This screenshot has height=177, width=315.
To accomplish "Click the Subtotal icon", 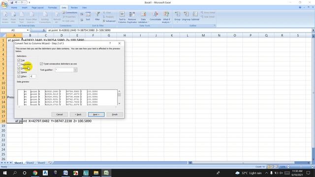I will pyautogui.click(x=195, y=16).
